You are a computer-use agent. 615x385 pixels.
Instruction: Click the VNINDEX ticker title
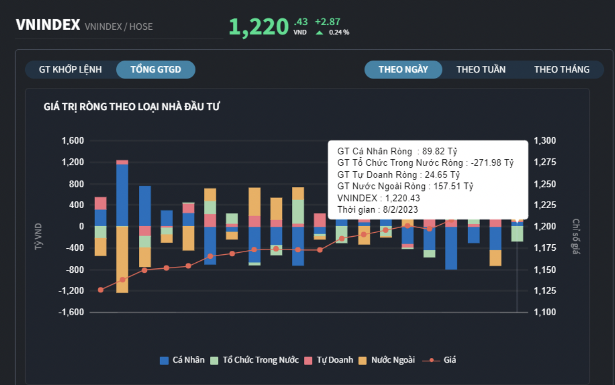pos(48,25)
